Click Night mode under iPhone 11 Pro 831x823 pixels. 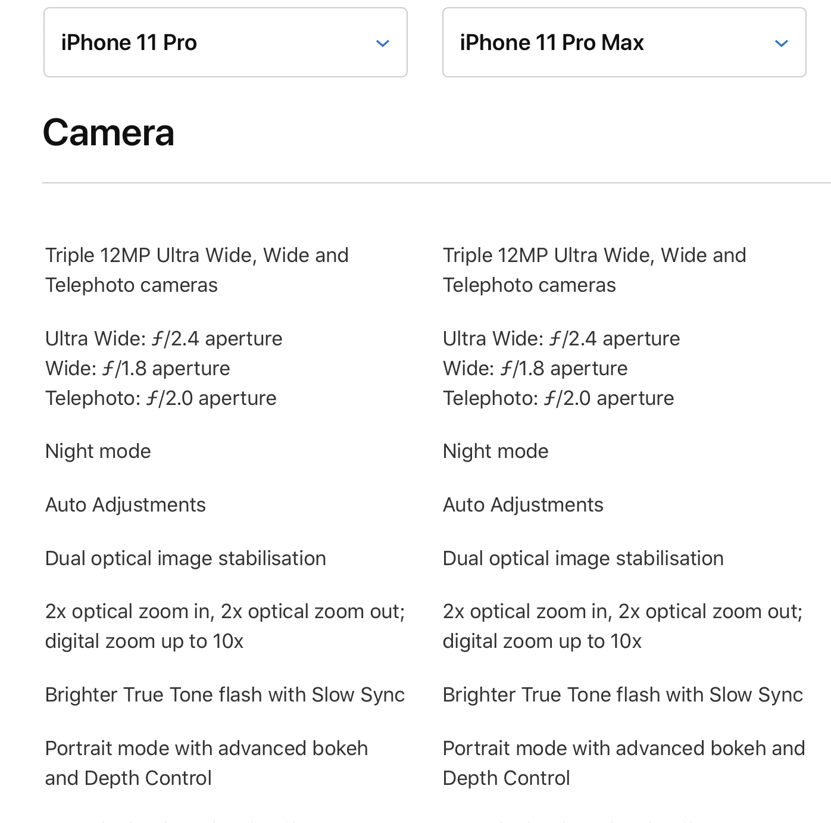(x=98, y=451)
